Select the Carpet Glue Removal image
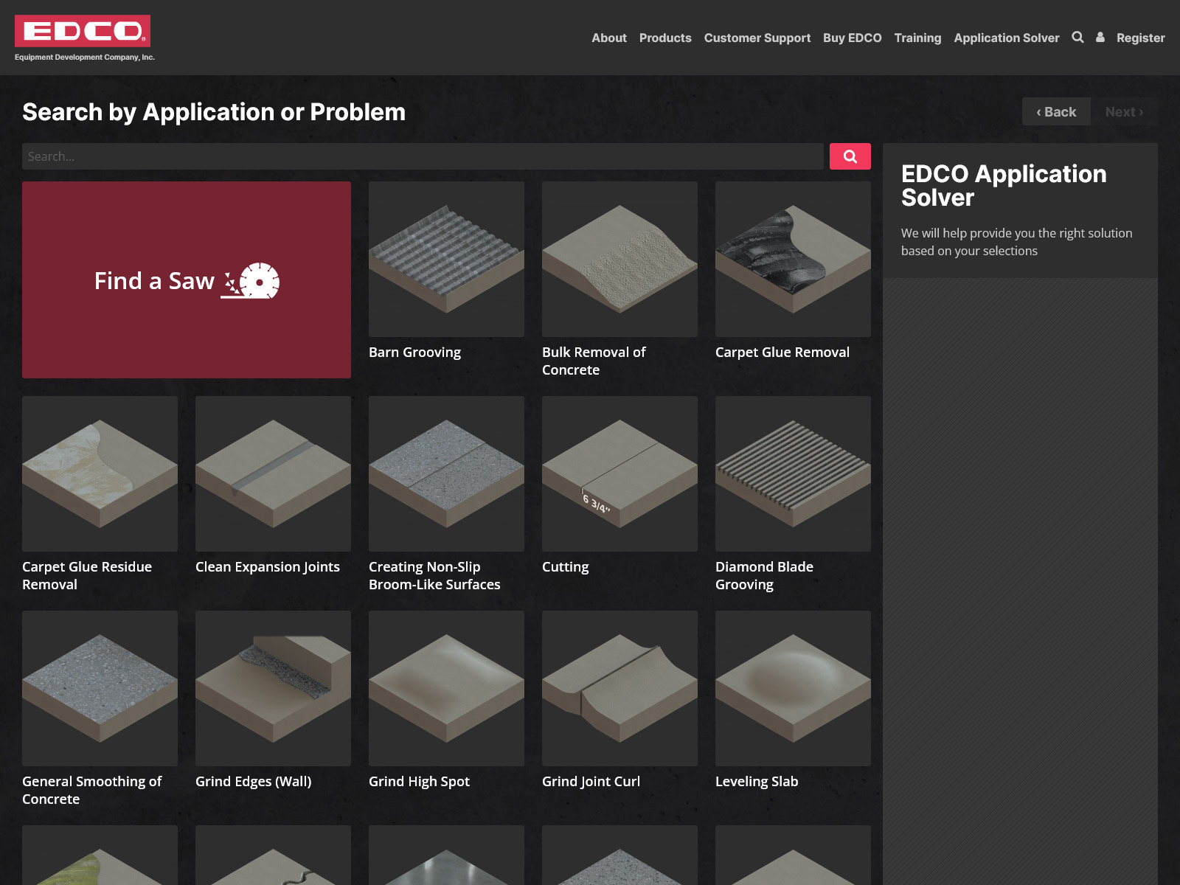 [793, 260]
